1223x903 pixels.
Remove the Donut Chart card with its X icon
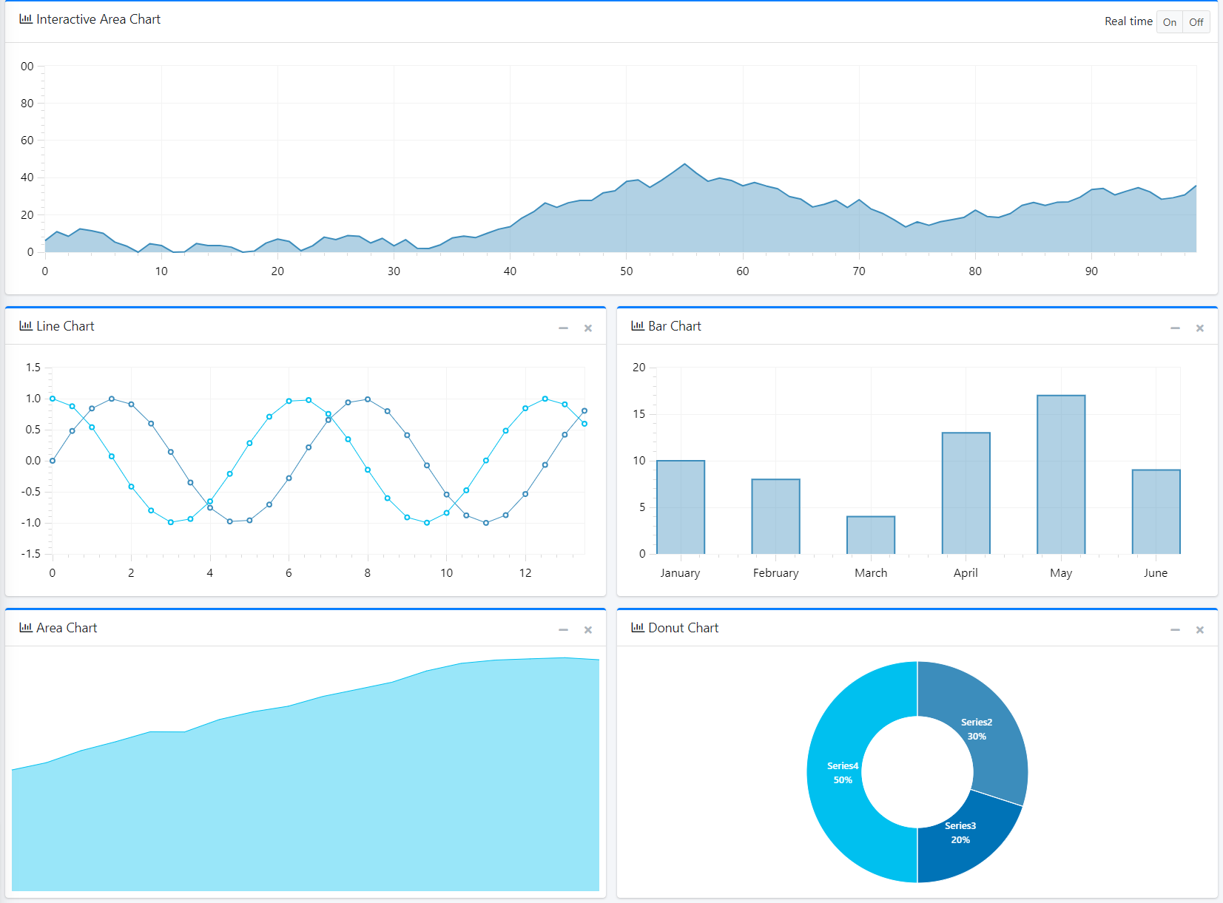[x=1200, y=630]
